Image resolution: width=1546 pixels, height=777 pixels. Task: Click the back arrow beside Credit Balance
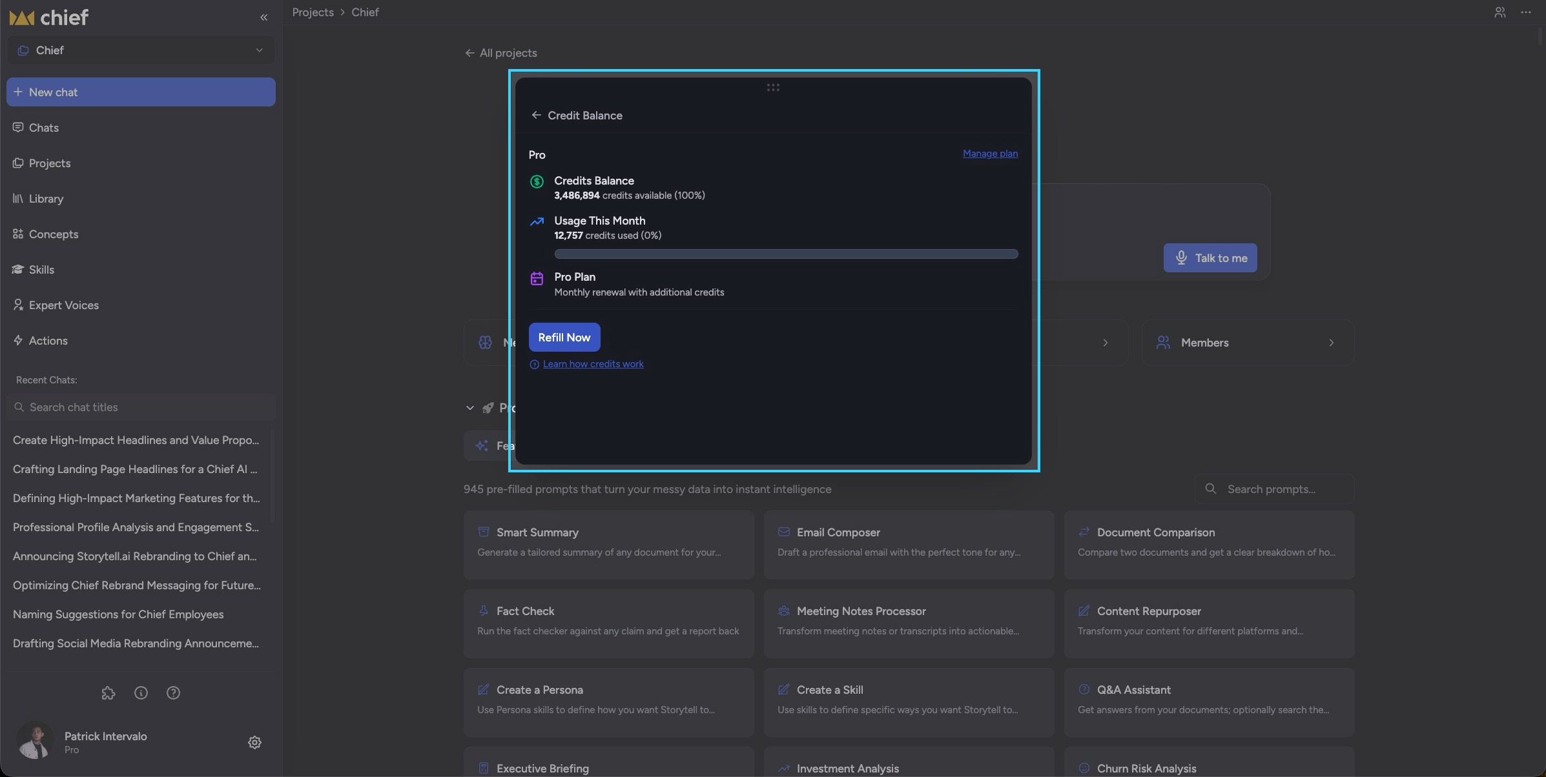point(536,115)
